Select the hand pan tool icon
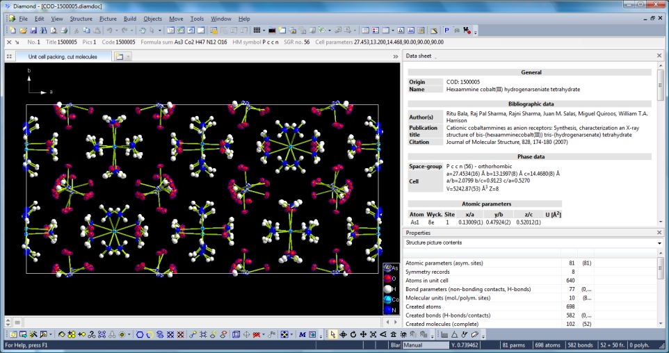The width and height of the screenshot is (669, 353). coord(142,31)
